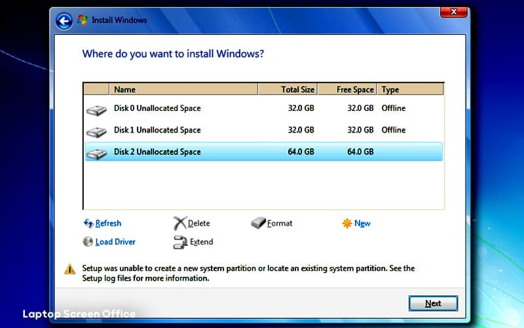Click Disk 2 total size 64.0 GB

pos(301,152)
